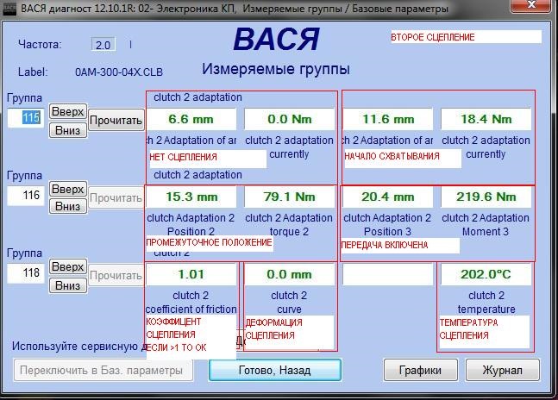
Task: Click Вверх button for group 116
Action: click(67, 189)
